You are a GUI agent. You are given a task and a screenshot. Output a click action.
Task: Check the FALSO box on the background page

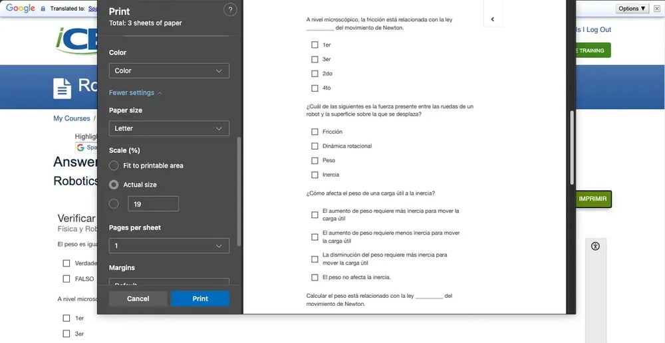click(x=66, y=279)
